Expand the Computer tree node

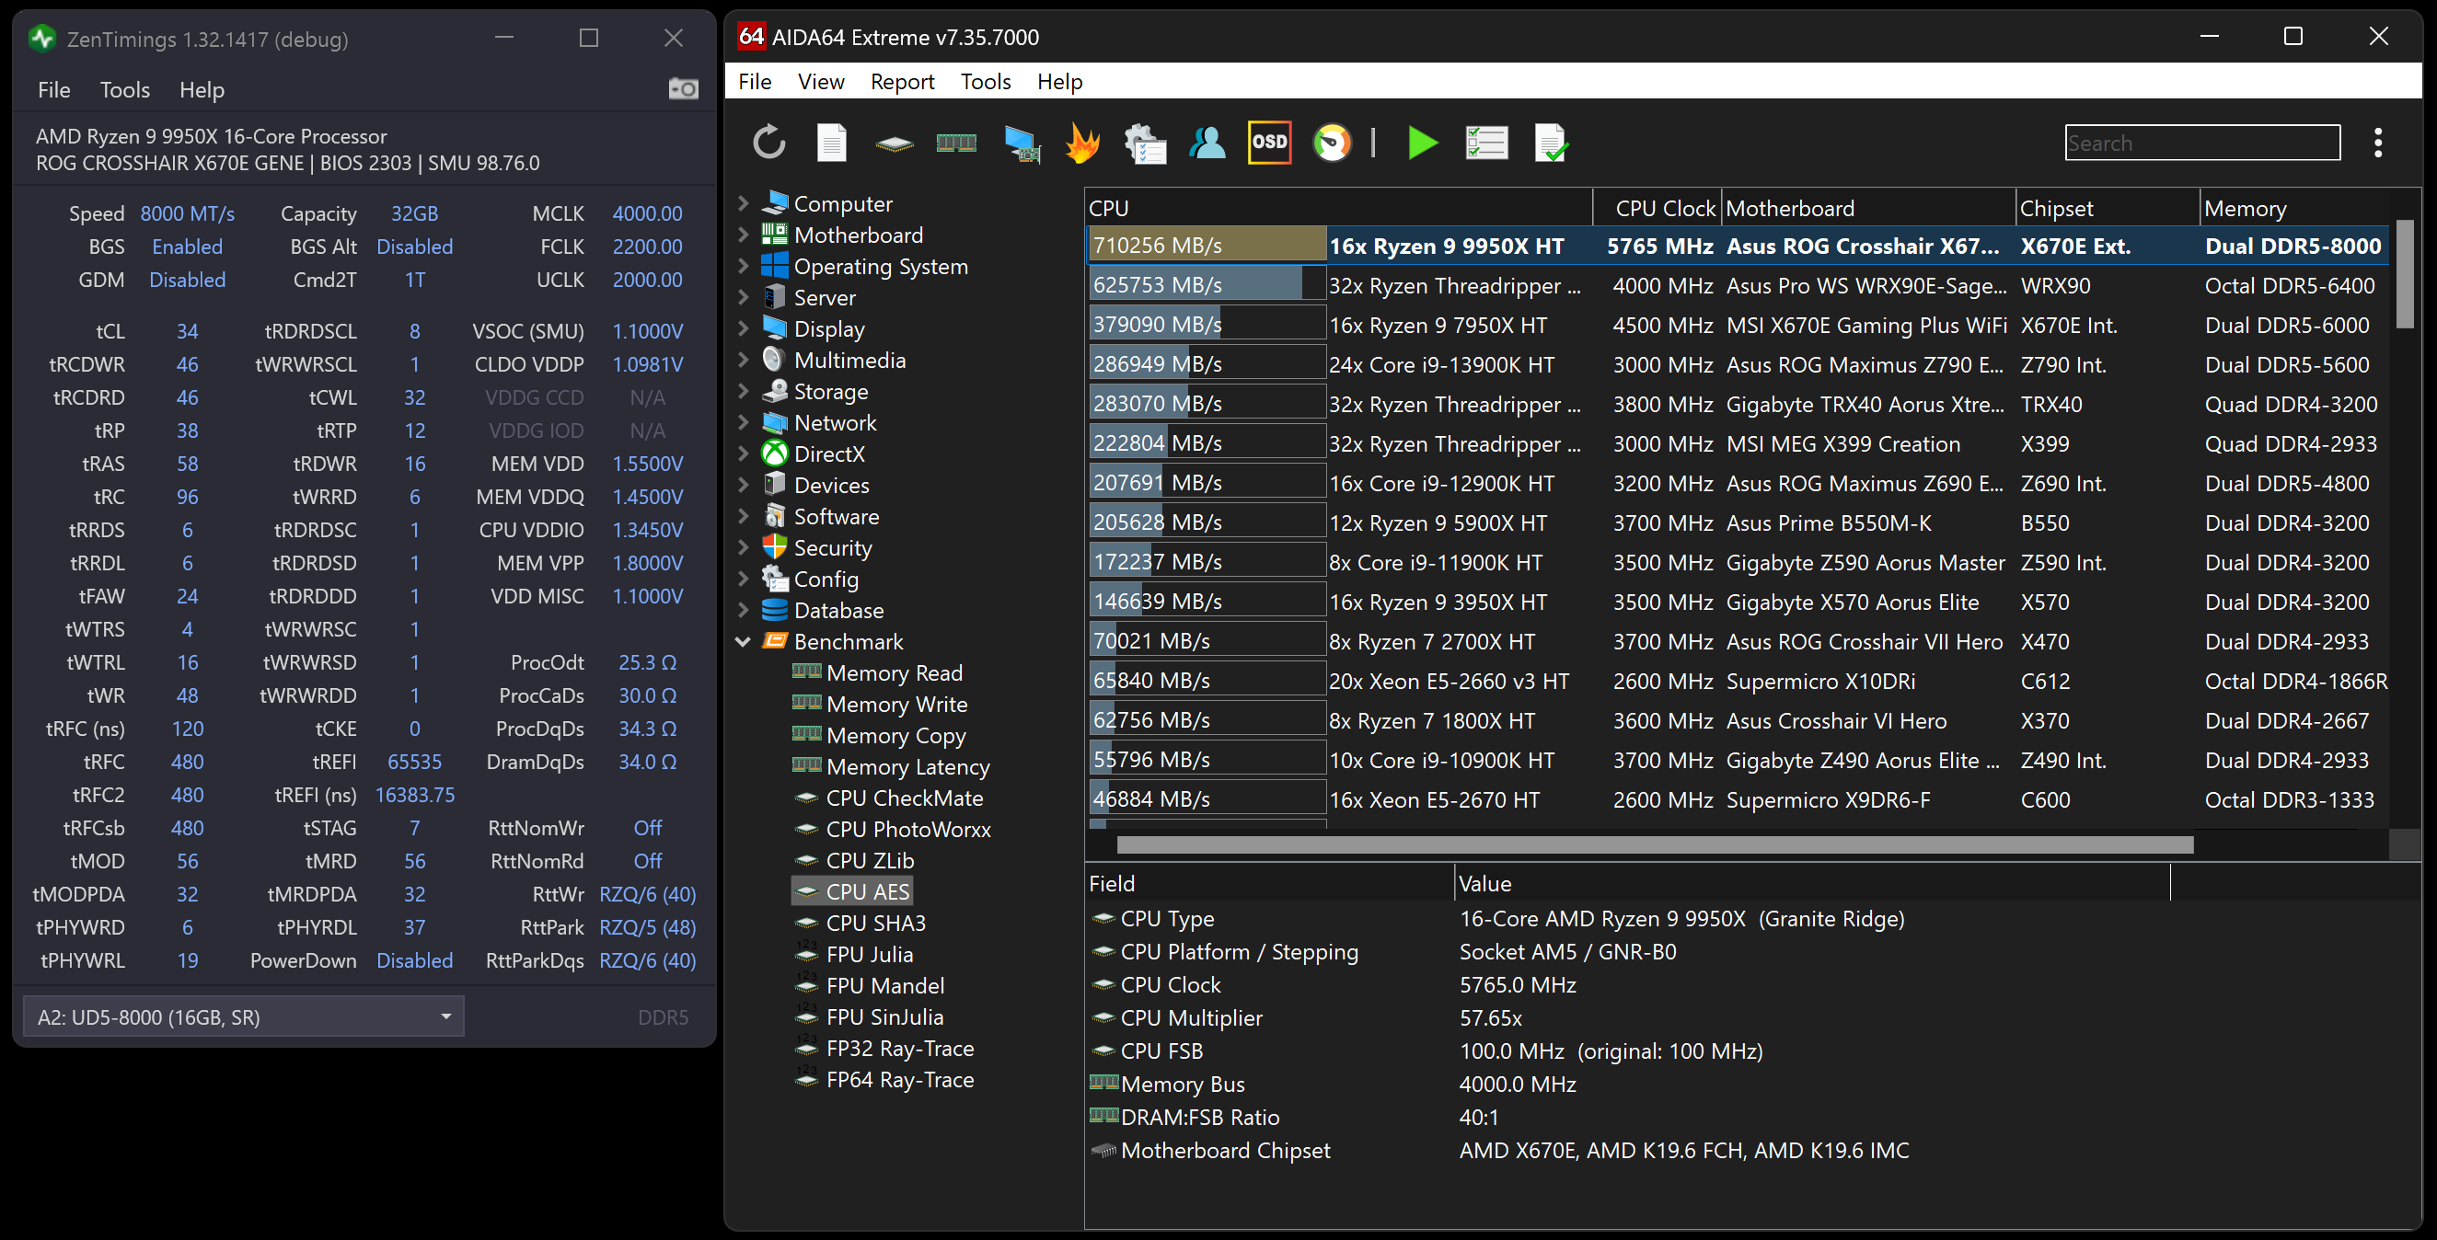pos(744,203)
